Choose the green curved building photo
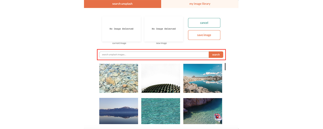 (161, 78)
